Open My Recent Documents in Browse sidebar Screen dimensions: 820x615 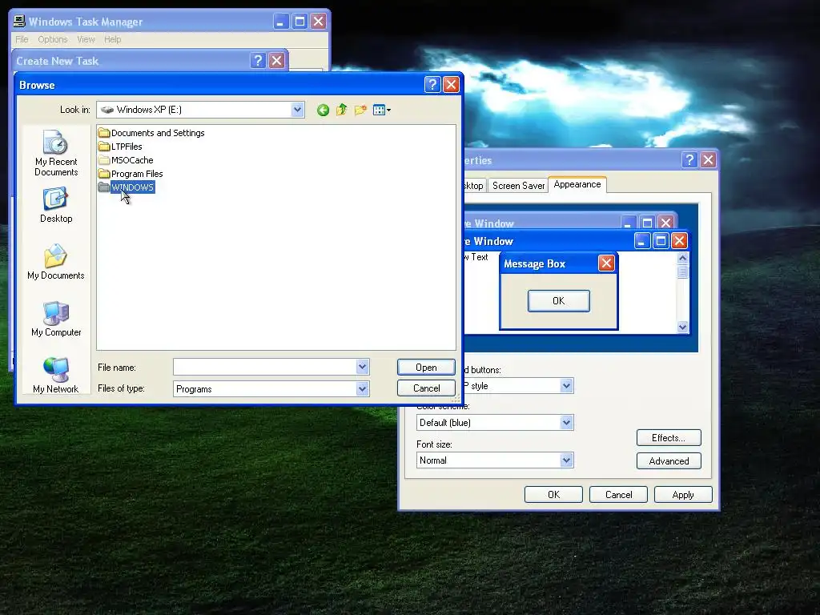point(56,153)
